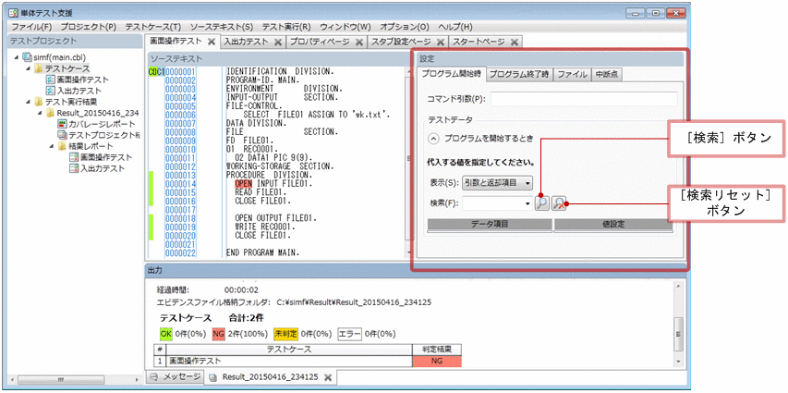Click the source text vertical scrollbar
Image resolution: width=788 pixels, height=393 pixels.
[408, 160]
